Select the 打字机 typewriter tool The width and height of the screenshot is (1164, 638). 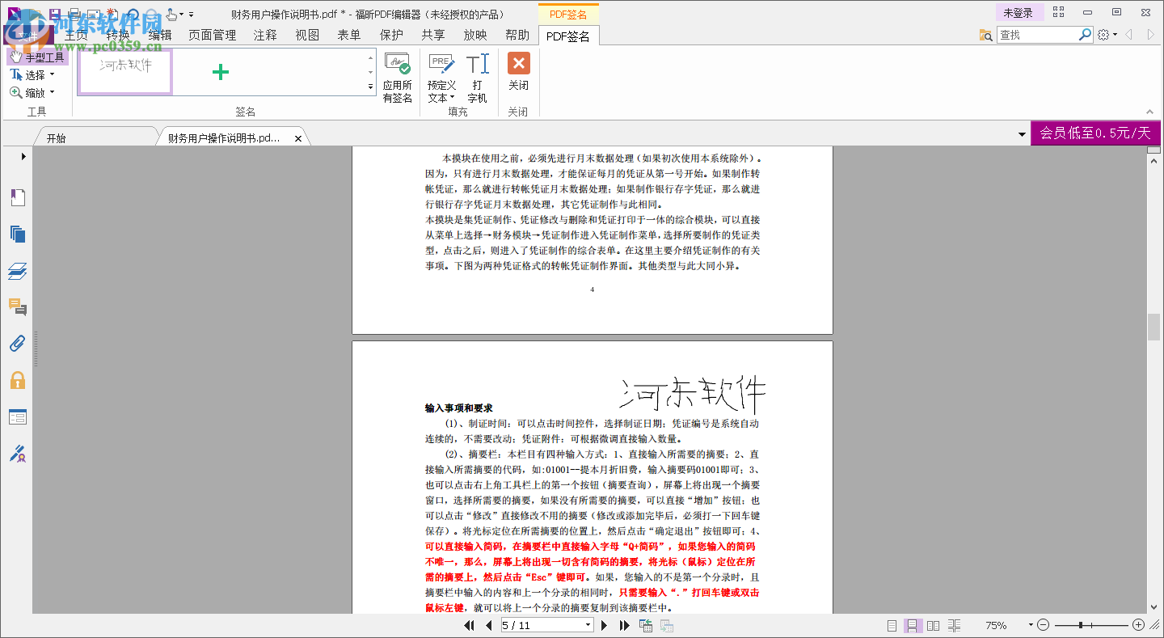[476, 77]
